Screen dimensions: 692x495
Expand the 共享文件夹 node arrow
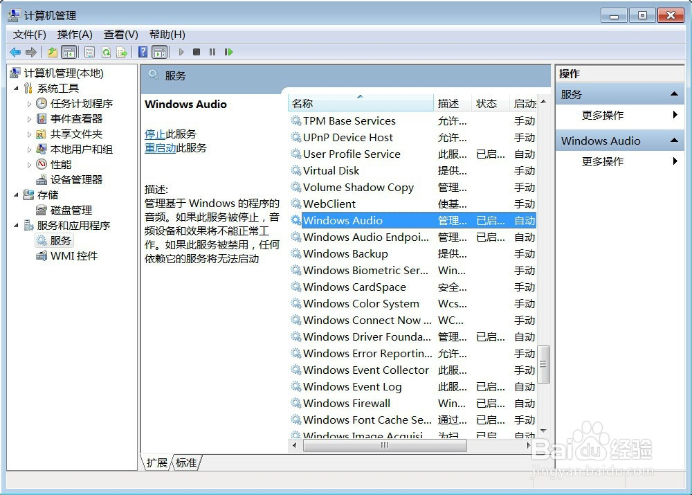[x=29, y=134]
